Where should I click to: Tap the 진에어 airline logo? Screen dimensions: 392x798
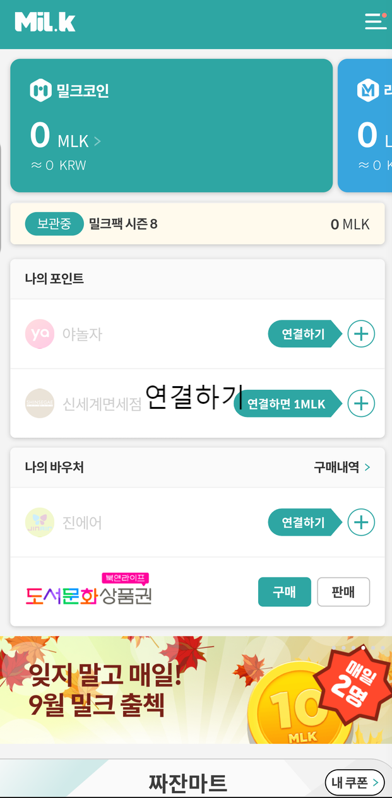click(40, 522)
